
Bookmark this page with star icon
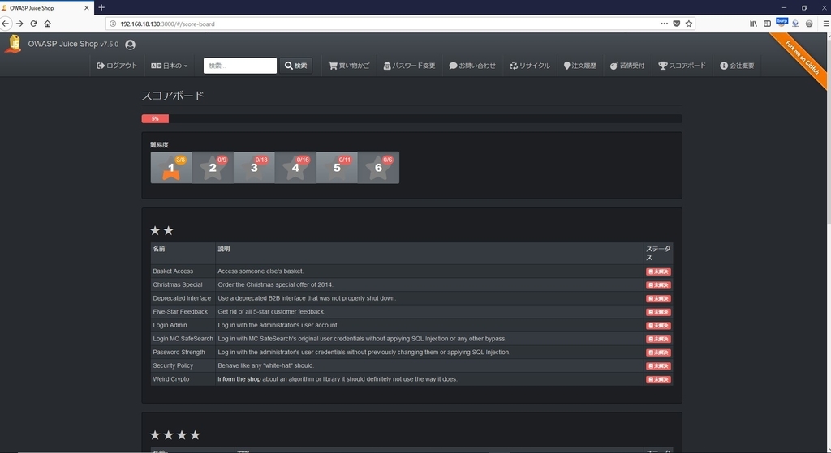[689, 24]
